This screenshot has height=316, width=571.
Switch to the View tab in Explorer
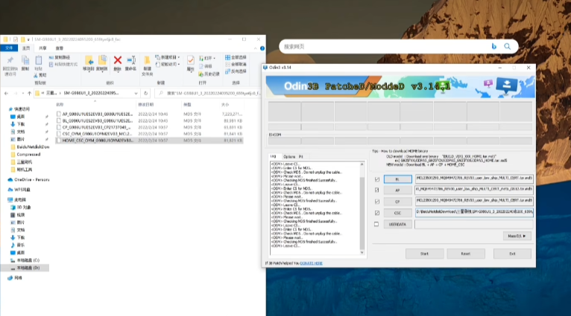click(x=60, y=48)
